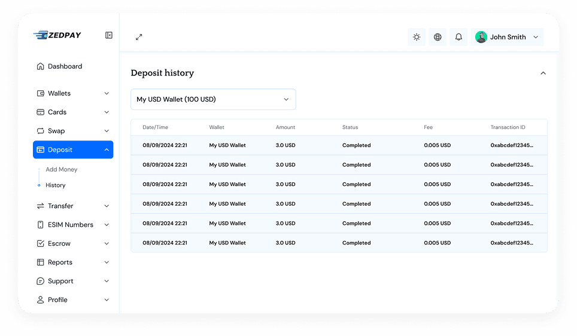Click the Cards icon in sidebar
The height and width of the screenshot is (336, 577).
tap(41, 112)
